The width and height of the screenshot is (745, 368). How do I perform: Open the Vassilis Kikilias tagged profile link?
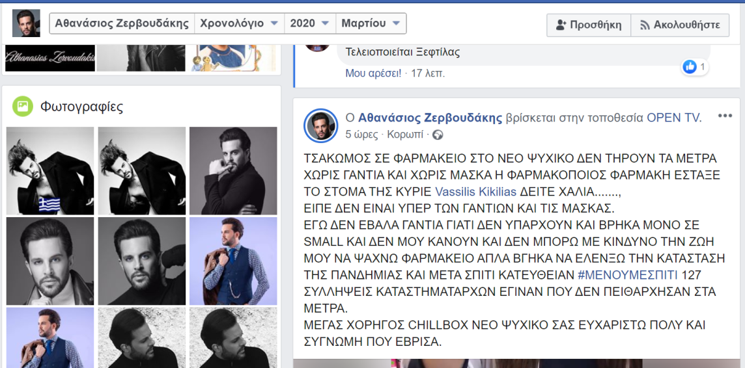point(475,192)
